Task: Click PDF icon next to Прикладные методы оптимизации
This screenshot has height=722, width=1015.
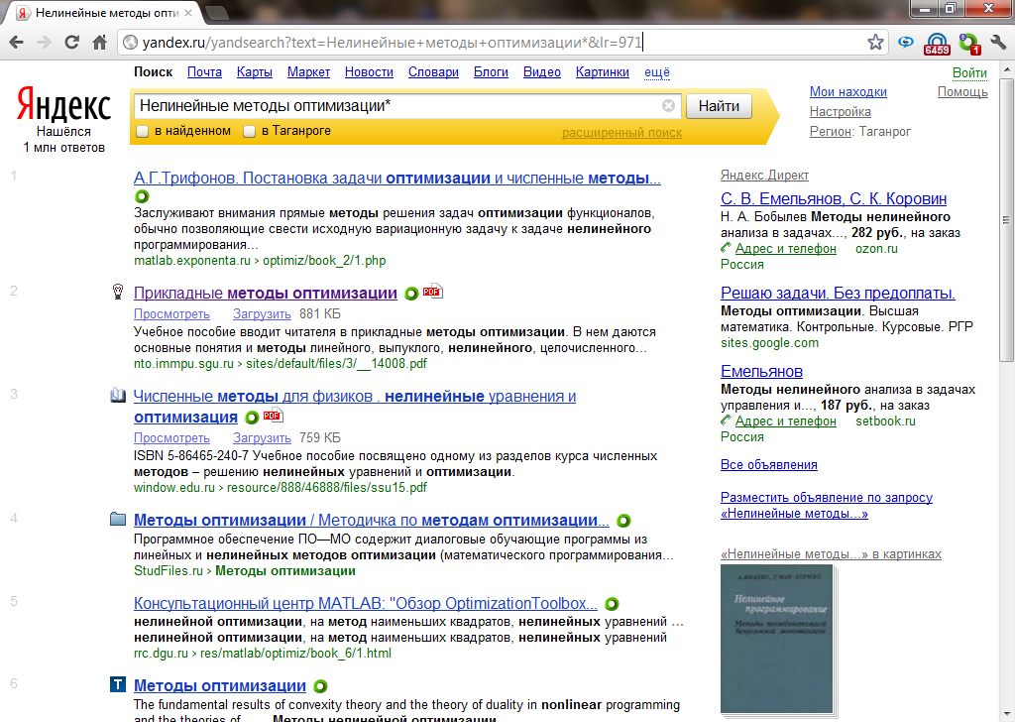Action: (x=432, y=292)
